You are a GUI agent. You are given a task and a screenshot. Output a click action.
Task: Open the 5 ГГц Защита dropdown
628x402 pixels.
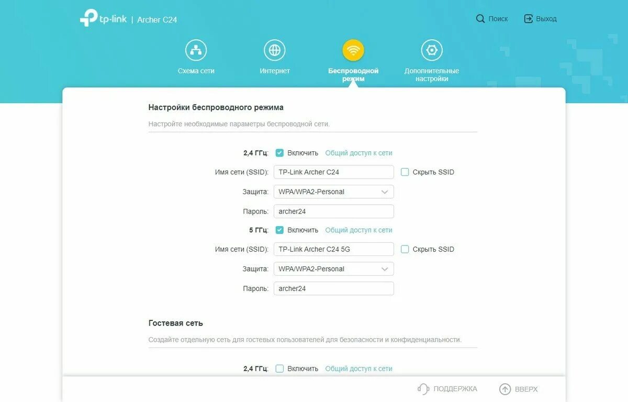pos(334,269)
